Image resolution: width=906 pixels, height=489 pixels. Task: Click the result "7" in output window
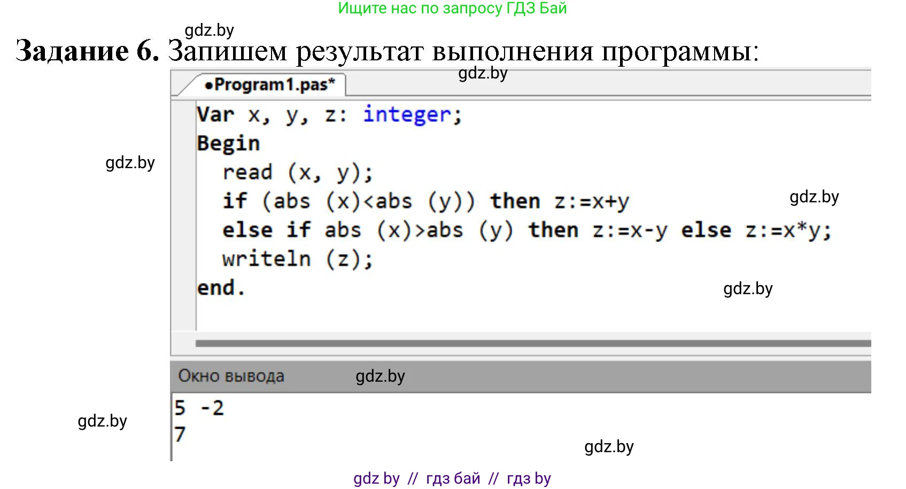point(180,434)
